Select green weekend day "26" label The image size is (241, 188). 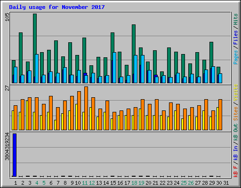coord(191,183)
